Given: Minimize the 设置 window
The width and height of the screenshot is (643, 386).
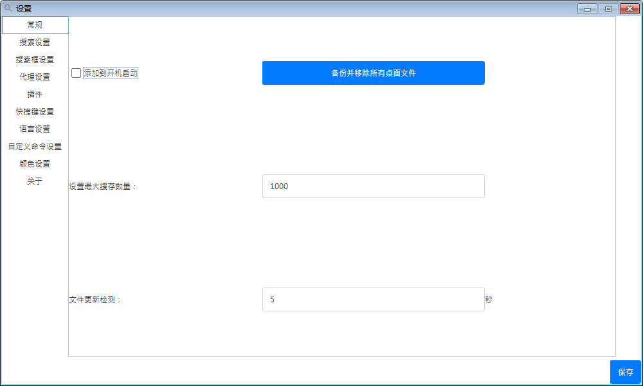Looking at the screenshot, I should pyautogui.click(x=587, y=9).
